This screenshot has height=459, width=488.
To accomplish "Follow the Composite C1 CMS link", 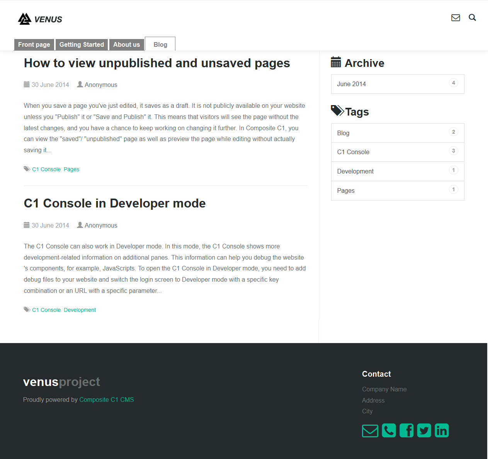I will [x=106, y=399].
